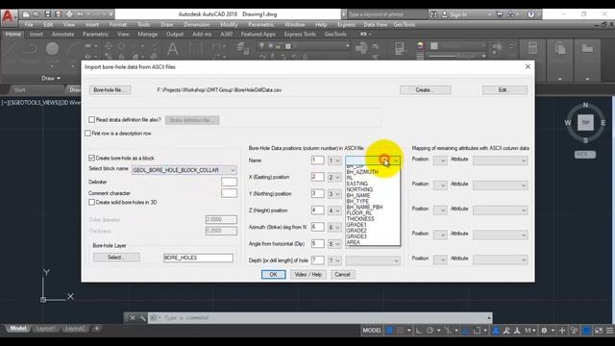Click the Plot printer icon in quick access toolbar
Screen dimensions: 615x346
[69, 14]
